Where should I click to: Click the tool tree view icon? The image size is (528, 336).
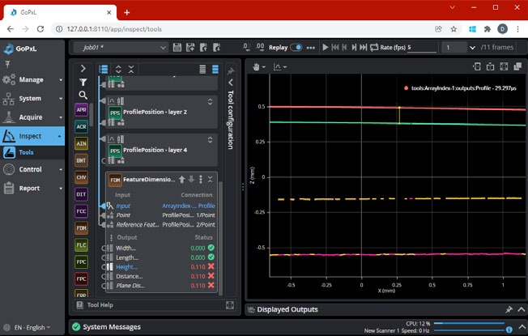tap(104, 70)
